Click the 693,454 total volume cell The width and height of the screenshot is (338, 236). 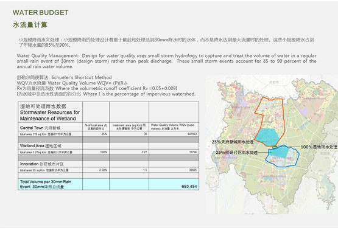tap(189, 187)
